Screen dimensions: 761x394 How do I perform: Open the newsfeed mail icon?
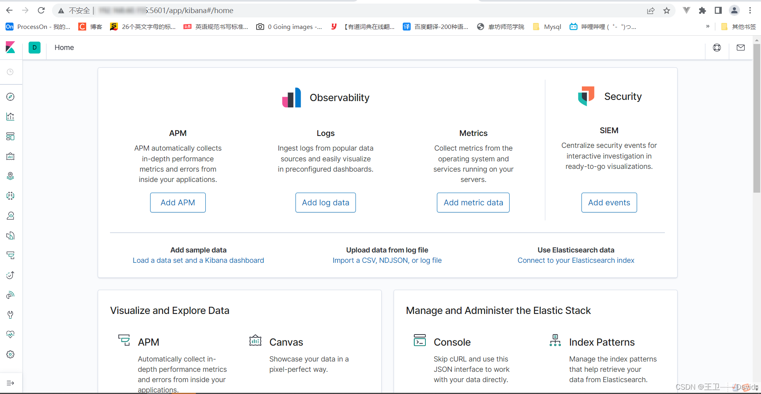click(x=741, y=48)
